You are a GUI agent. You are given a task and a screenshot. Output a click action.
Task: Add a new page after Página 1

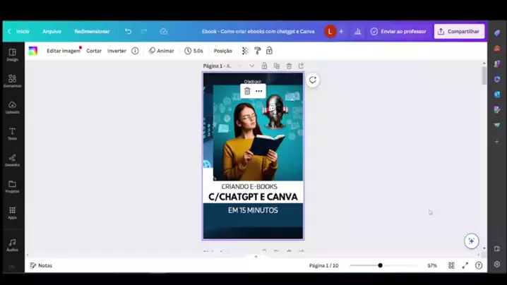tap(301, 66)
